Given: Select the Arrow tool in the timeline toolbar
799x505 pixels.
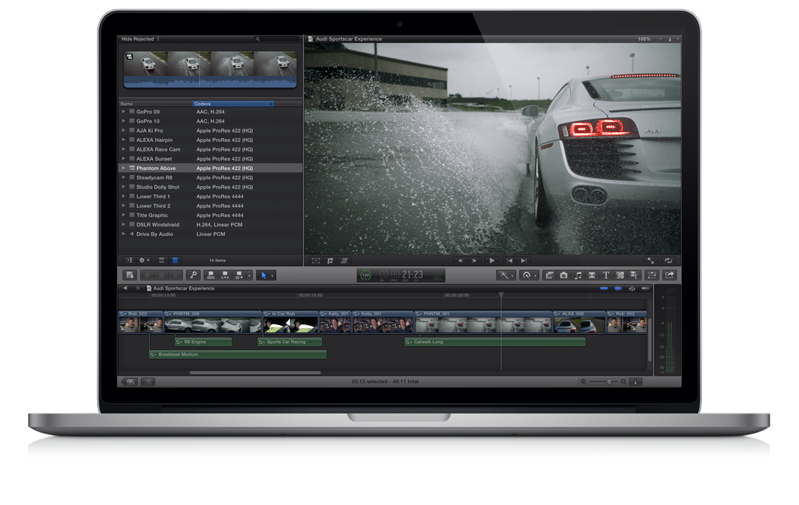Looking at the screenshot, I should click(x=264, y=275).
